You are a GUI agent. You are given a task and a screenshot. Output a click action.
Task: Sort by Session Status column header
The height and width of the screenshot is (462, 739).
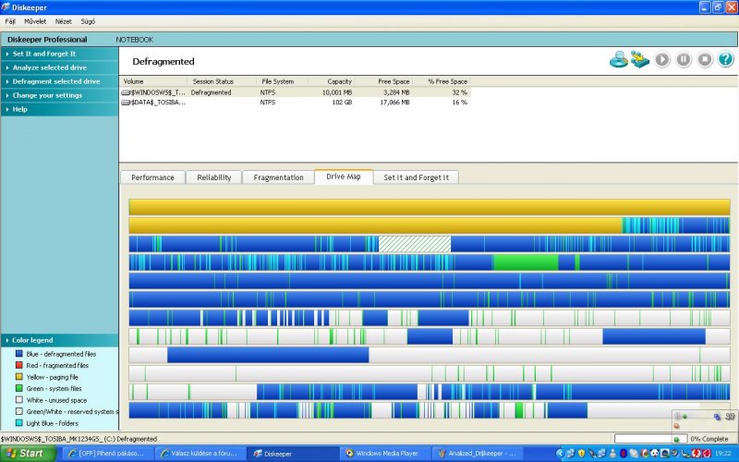click(222, 81)
